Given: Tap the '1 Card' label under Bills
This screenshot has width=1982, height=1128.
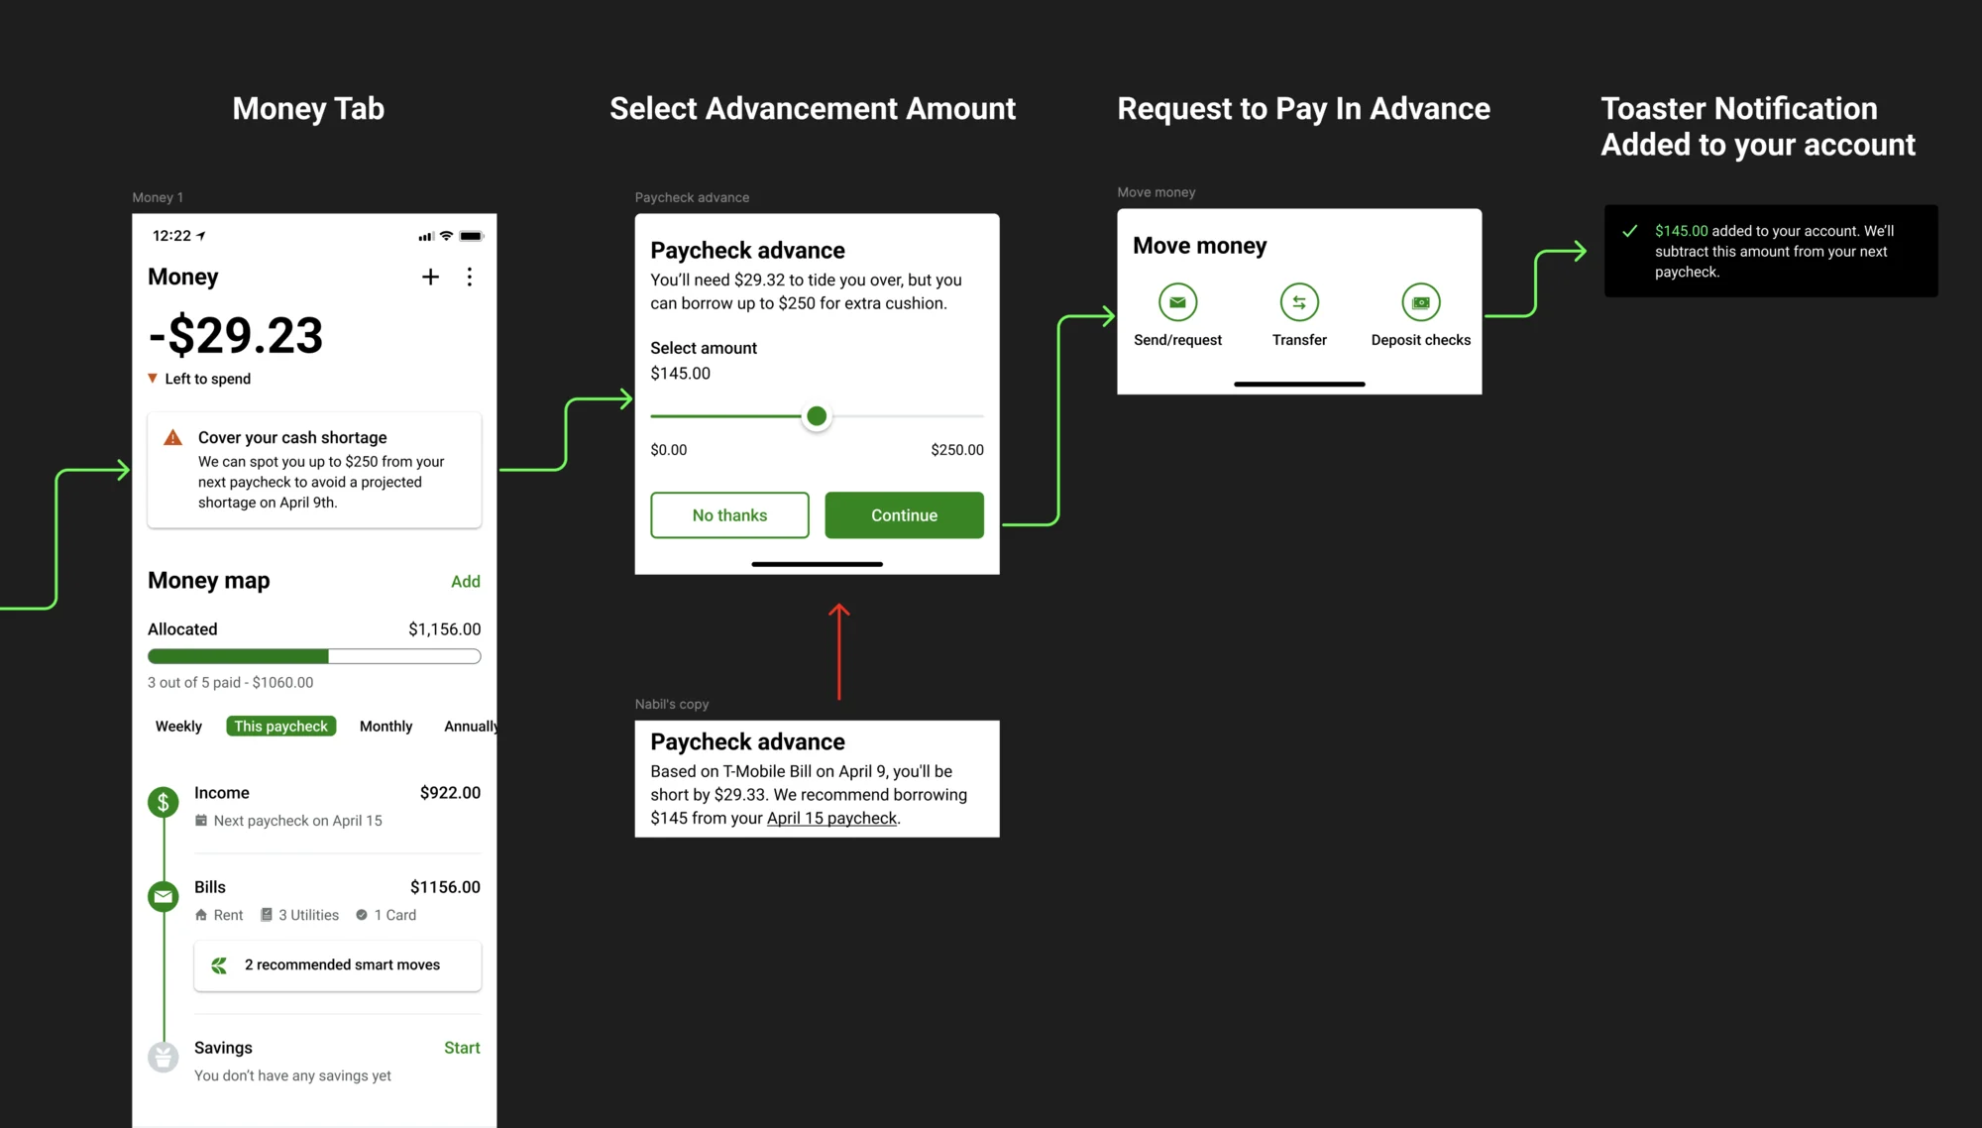Looking at the screenshot, I should coord(395,915).
